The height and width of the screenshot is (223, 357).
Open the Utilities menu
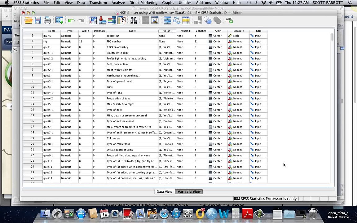pos(185,3)
